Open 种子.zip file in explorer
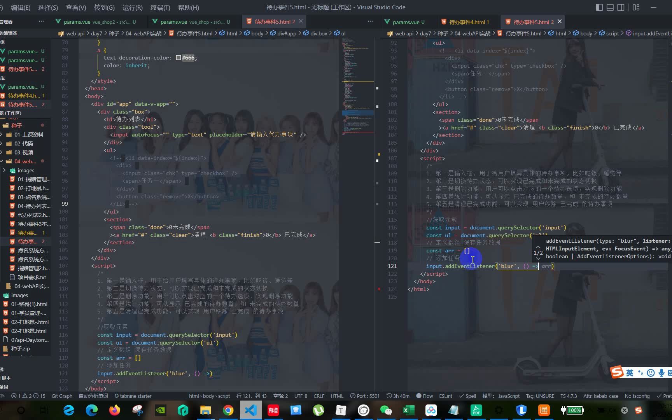 20,348
